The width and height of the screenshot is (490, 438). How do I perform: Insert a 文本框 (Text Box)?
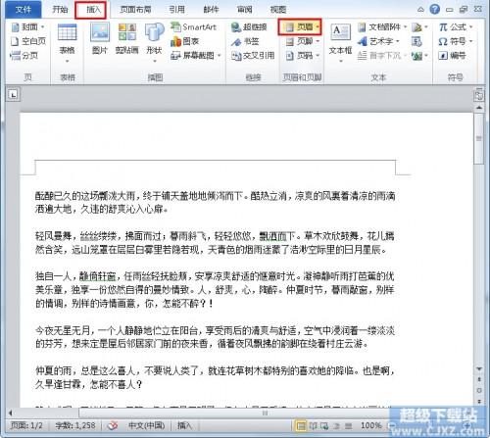[340, 42]
